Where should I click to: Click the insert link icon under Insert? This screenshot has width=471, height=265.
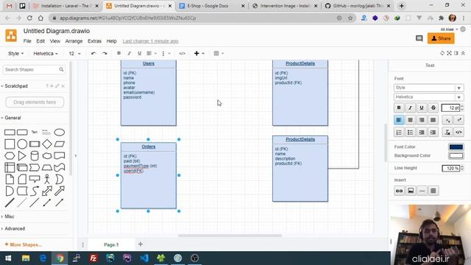pyautogui.click(x=399, y=191)
